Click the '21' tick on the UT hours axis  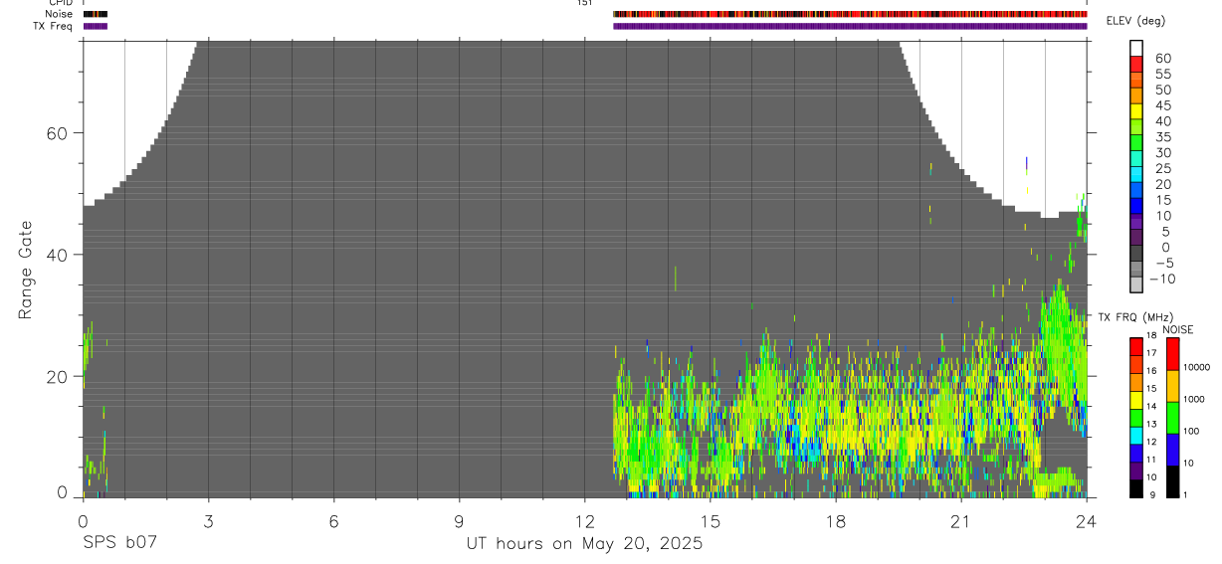(x=961, y=521)
